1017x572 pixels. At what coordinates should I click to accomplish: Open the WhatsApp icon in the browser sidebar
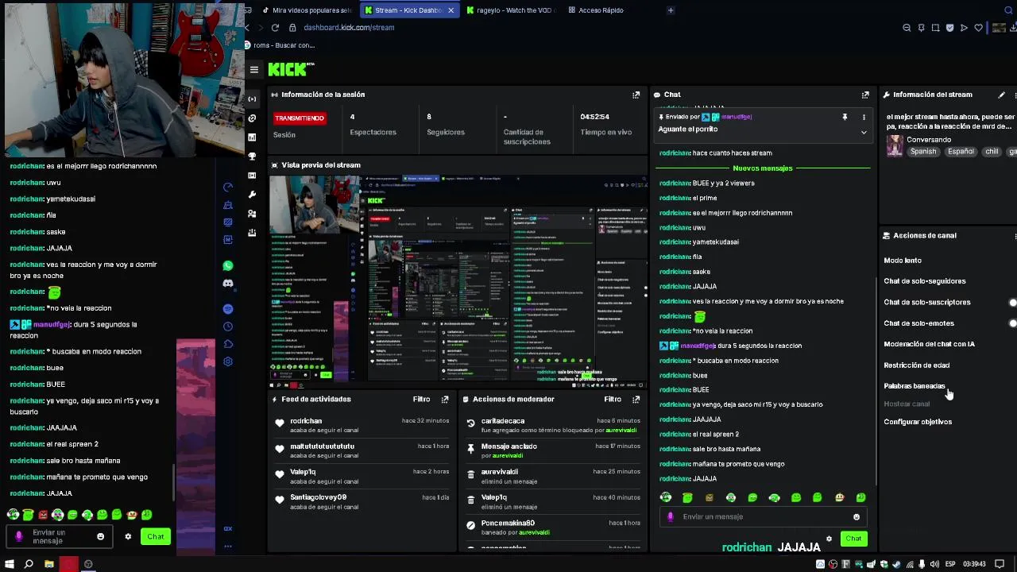(x=228, y=266)
